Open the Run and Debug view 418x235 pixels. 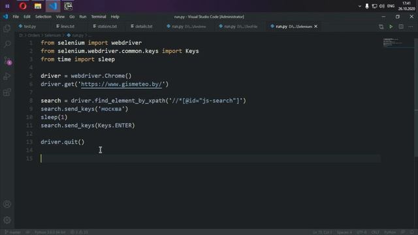coord(7,77)
